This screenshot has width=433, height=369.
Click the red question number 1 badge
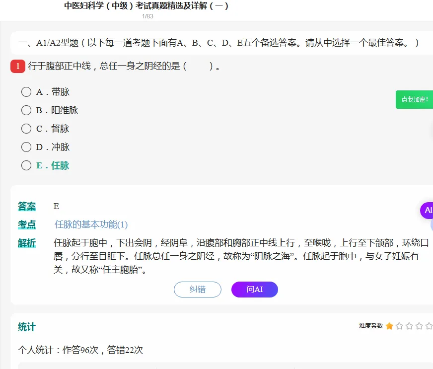18,66
